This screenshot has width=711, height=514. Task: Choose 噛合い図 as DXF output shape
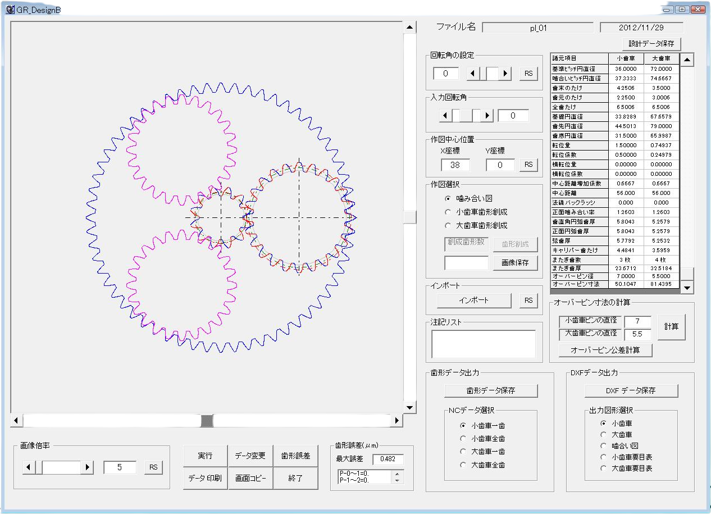tap(604, 445)
